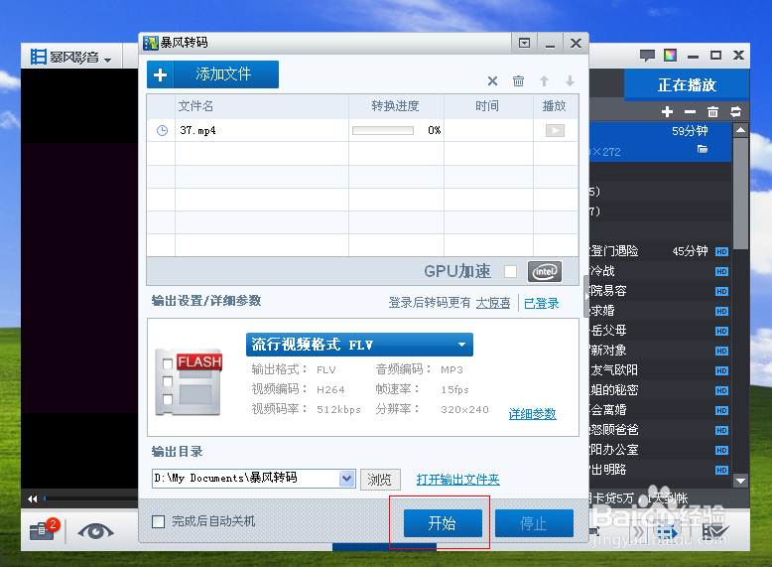The height and width of the screenshot is (567, 772).
Task: Open the toolbox icon with badge 2
Action: (x=45, y=530)
